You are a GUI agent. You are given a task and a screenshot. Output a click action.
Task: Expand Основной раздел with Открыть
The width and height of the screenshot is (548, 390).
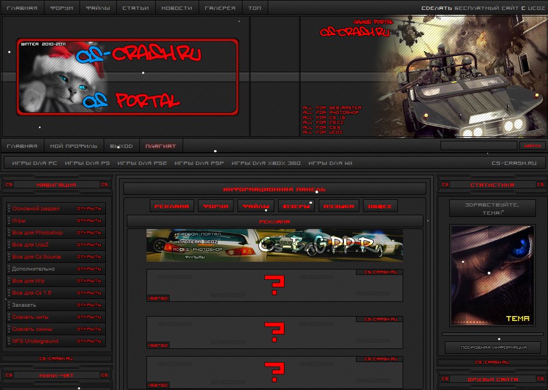pos(89,208)
